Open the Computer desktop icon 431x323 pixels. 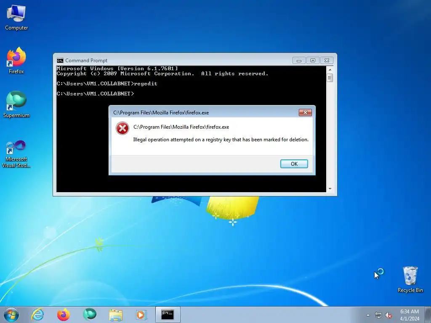[x=16, y=18]
